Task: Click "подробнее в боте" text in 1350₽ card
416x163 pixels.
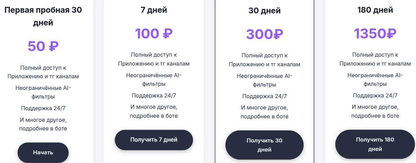Action: pos(375,116)
